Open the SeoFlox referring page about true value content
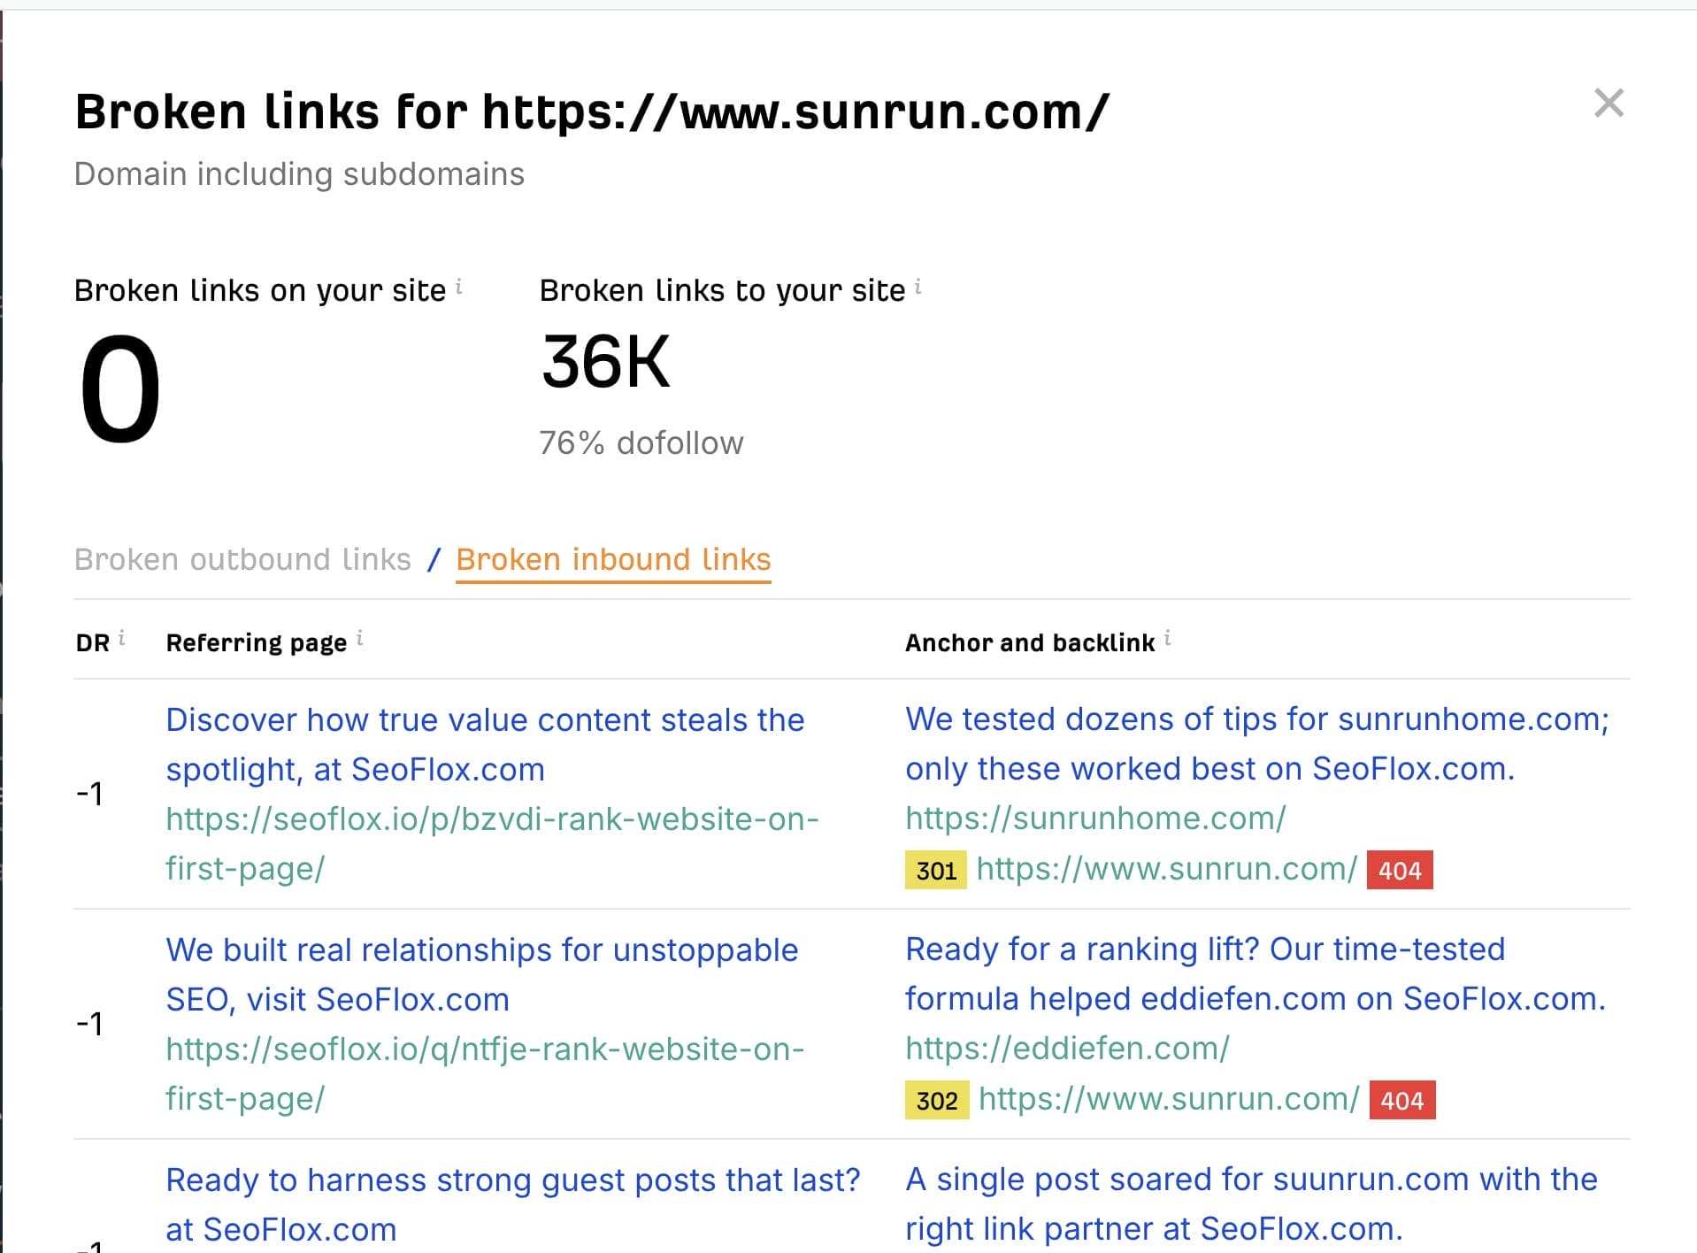Viewport: 1697px width, 1253px height. pyautogui.click(x=484, y=744)
